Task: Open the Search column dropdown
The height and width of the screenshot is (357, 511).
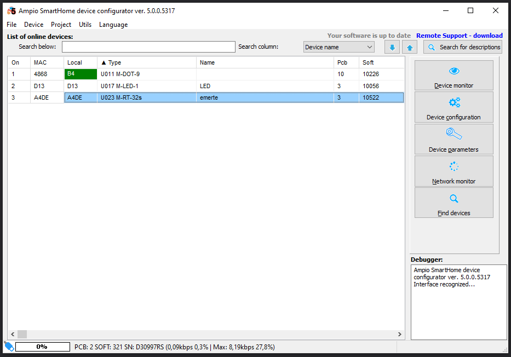Action: [x=338, y=47]
